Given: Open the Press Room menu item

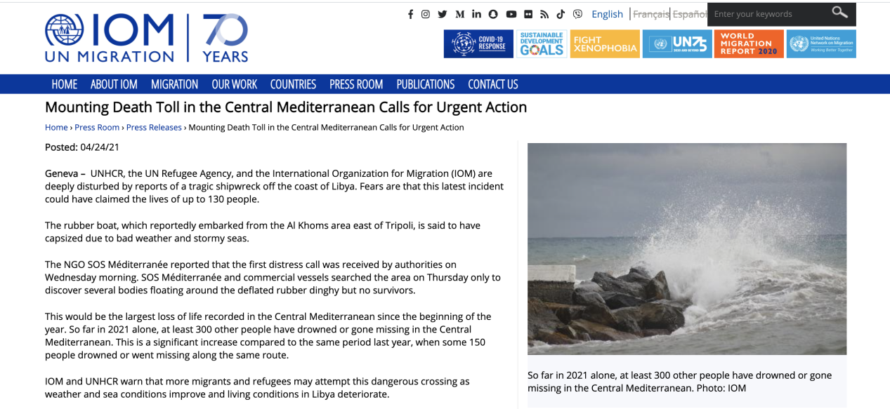Looking at the screenshot, I should click(356, 84).
